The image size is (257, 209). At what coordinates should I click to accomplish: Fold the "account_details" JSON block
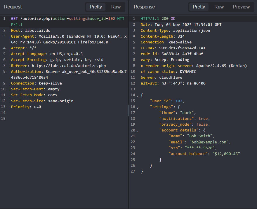138,131
